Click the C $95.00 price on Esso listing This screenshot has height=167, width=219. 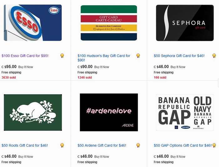point(9,66)
